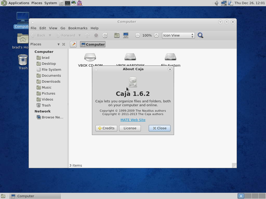Open the Help menu
Viewport: 266px width, 199px height.
95,28
